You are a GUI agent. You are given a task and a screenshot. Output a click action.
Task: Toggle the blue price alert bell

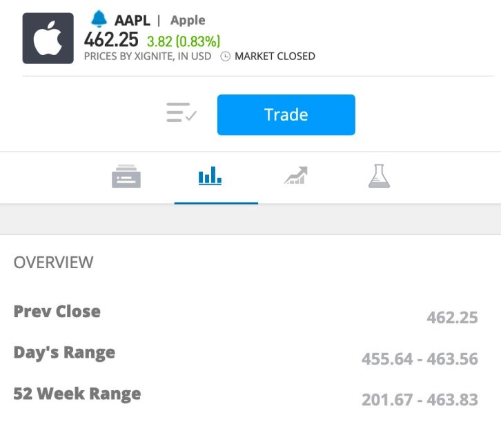(x=99, y=19)
